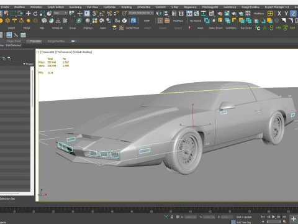The width and height of the screenshot is (298, 224).
Task: Open the Rendering menu
Action: 75,7
